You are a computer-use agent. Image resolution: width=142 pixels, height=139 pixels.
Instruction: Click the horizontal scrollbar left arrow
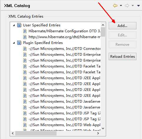pos(13,133)
